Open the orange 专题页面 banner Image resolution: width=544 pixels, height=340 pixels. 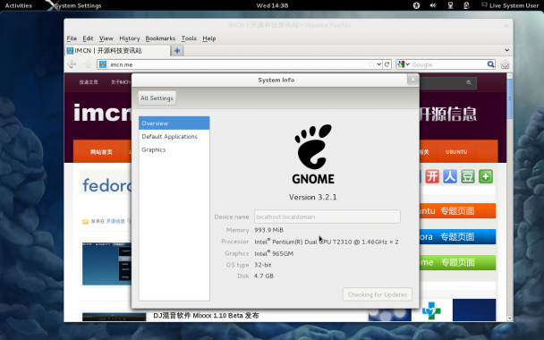pyautogui.click(x=457, y=210)
